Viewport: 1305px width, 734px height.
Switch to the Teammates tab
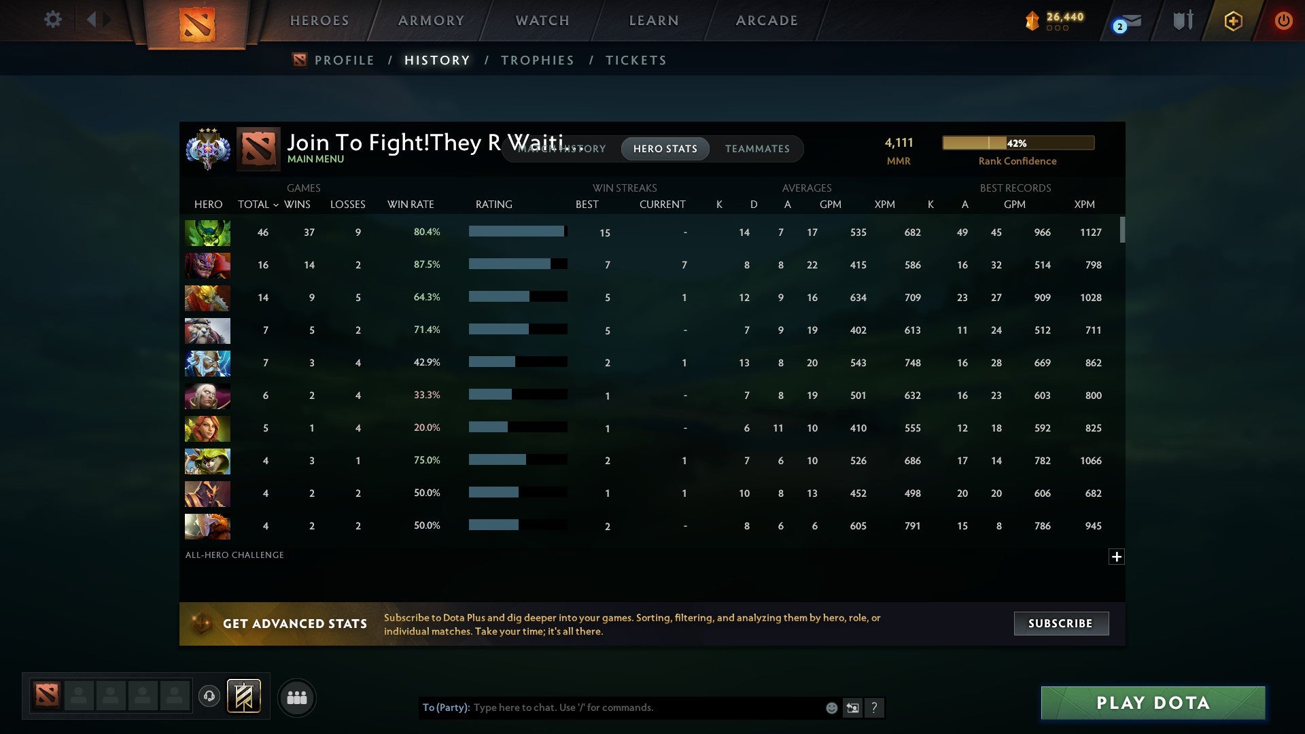tap(757, 149)
